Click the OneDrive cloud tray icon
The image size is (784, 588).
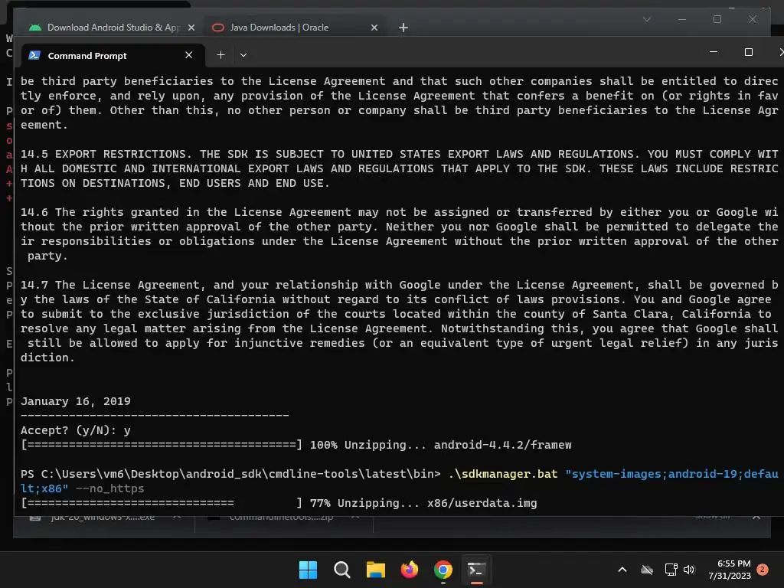[x=647, y=570]
